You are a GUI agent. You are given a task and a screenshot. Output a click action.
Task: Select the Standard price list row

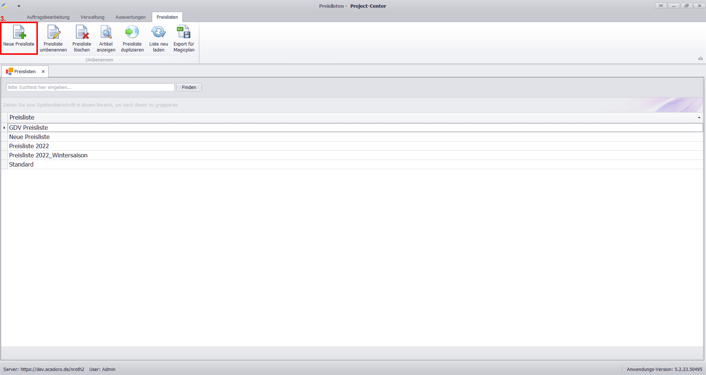[x=21, y=164]
